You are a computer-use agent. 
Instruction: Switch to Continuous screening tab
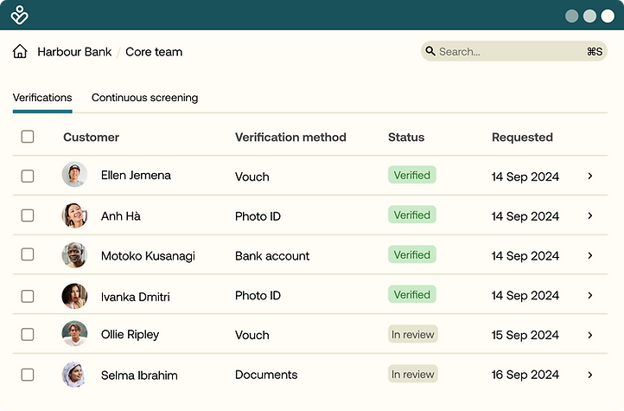pos(144,98)
